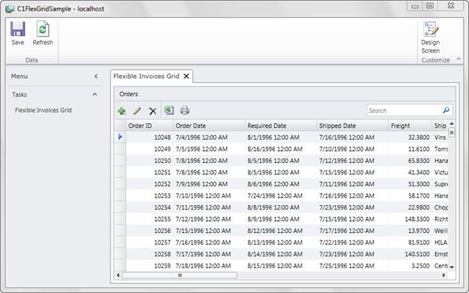Viewport: 469px width, 293px height.
Task: Click required date 8/15/1996 12:00 AM
Action: (x=275, y=265)
